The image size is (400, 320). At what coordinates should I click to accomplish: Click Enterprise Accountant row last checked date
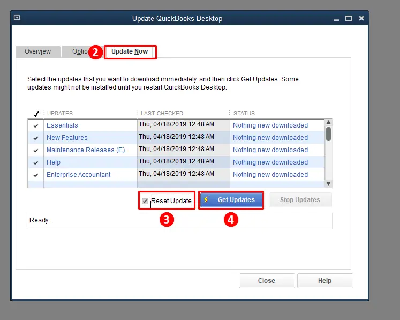point(176,174)
